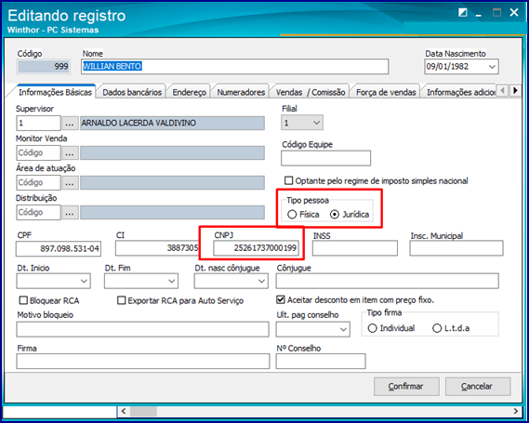This screenshot has width=529, height=423.
Task: Click the Cônjugue name field
Action: coord(388,281)
